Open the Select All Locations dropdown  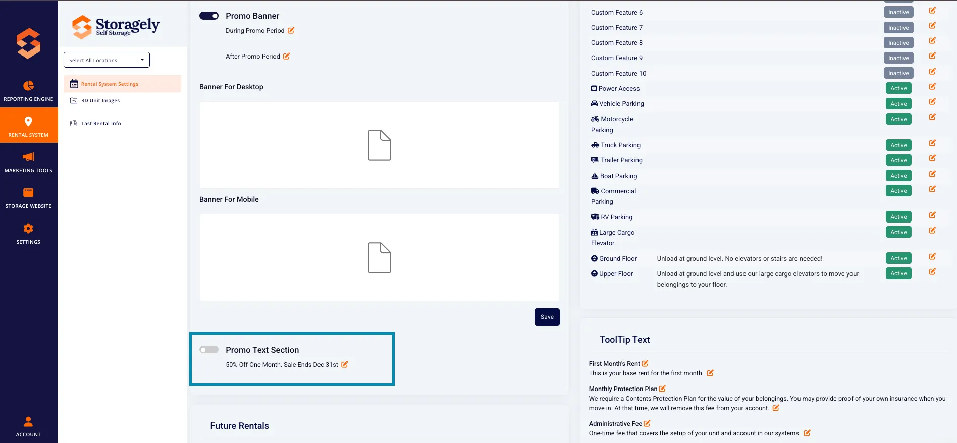coord(107,60)
